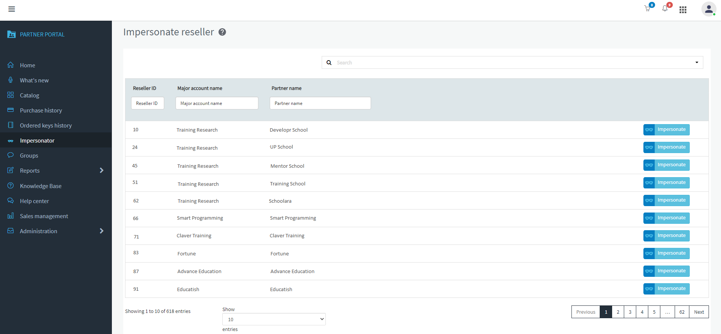The height and width of the screenshot is (334, 721).
Task: Click the Major account name filter field
Action: tap(217, 103)
